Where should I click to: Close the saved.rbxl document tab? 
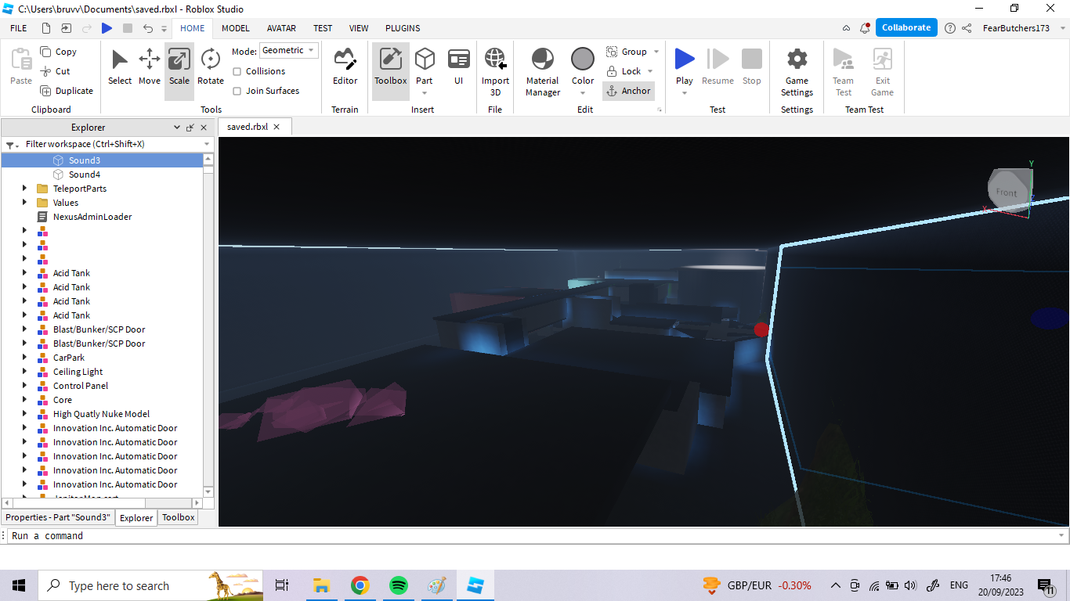point(277,127)
